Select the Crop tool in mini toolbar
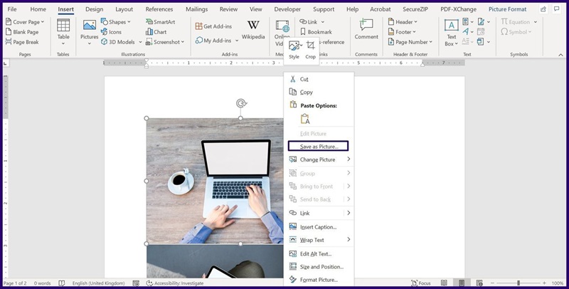This screenshot has height=289, width=569. pyautogui.click(x=311, y=50)
